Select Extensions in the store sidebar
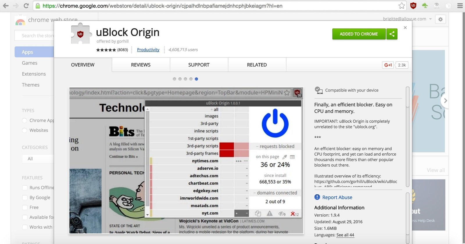The image size is (465, 244). [34, 74]
